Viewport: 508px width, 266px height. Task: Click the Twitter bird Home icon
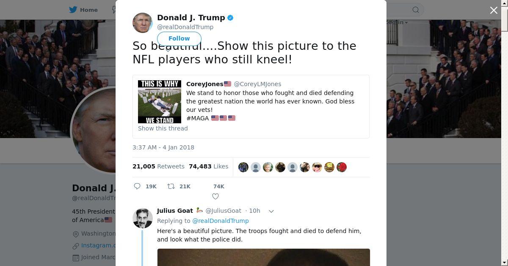(73, 10)
